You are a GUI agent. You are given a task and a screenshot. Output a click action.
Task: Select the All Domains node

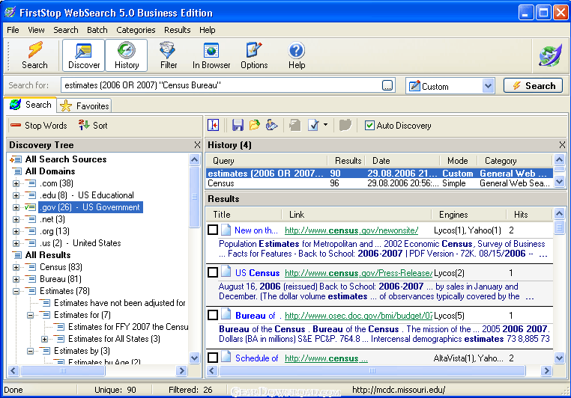click(x=50, y=171)
